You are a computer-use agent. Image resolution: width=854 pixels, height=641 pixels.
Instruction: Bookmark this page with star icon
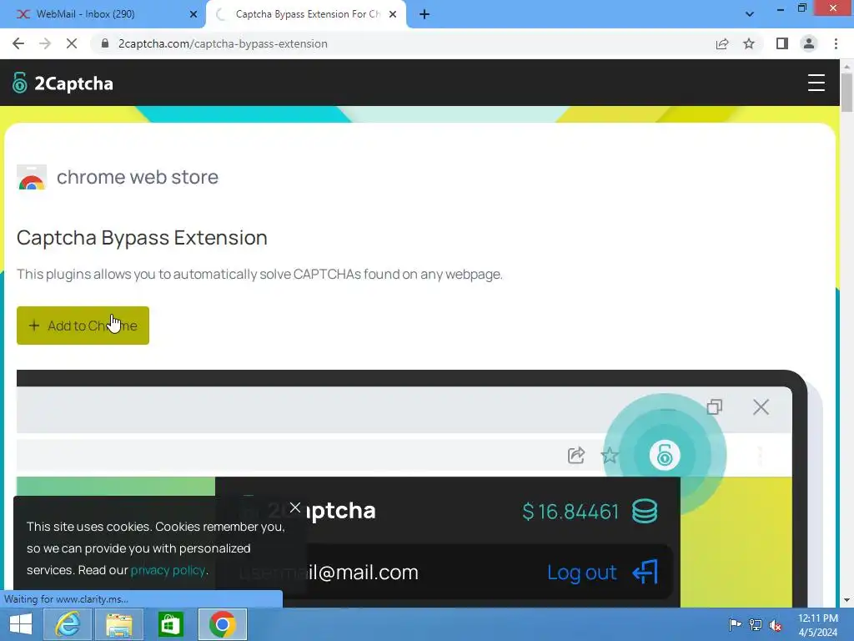pyautogui.click(x=749, y=43)
